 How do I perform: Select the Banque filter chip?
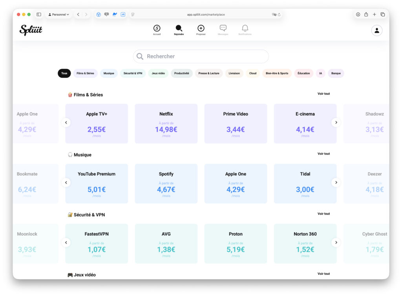336,73
